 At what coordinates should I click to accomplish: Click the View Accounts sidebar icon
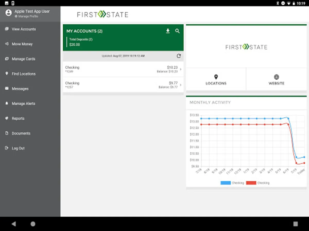point(7,29)
